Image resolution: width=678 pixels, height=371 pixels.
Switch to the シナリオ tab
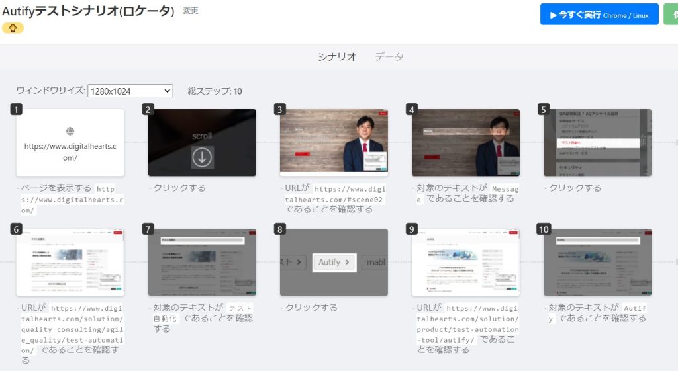336,57
